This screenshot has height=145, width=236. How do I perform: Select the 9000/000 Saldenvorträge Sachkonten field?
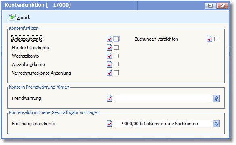[164, 124]
